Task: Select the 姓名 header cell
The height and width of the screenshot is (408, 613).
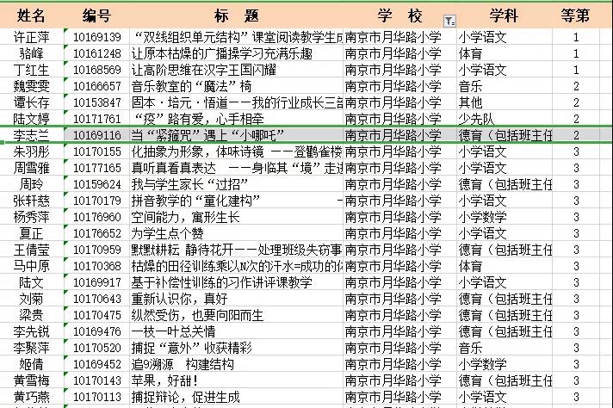Action: click(x=31, y=16)
